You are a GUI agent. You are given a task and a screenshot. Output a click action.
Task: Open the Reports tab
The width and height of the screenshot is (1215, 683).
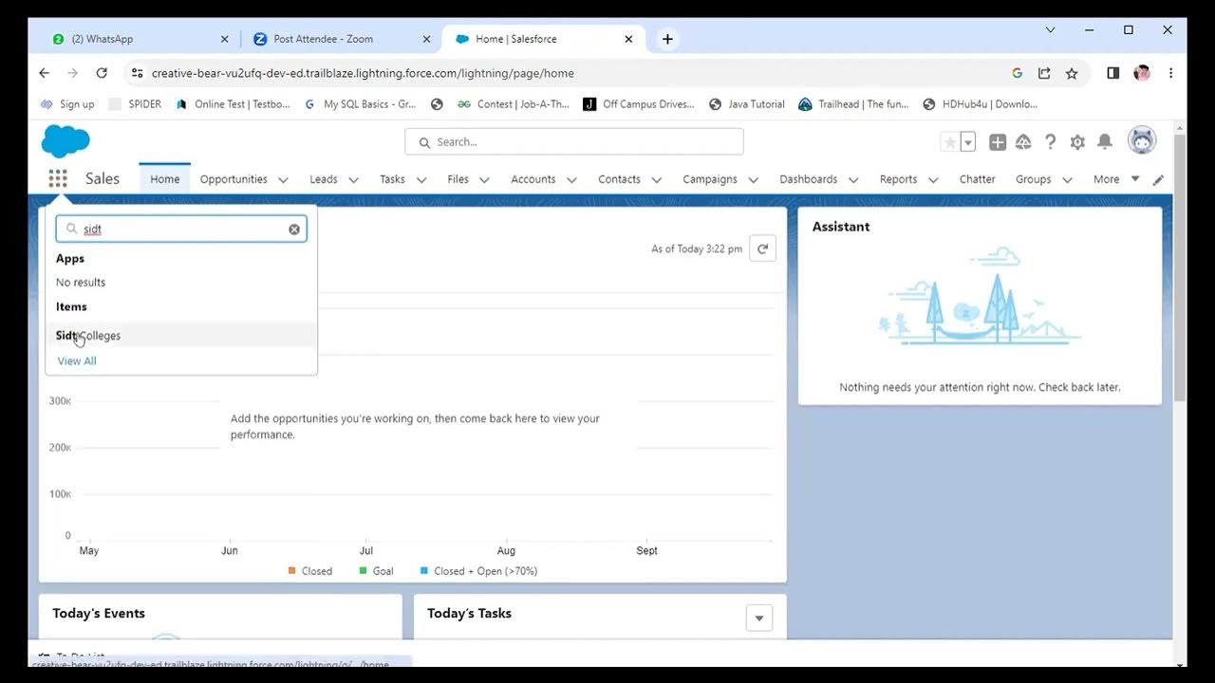(x=898, y=179)
